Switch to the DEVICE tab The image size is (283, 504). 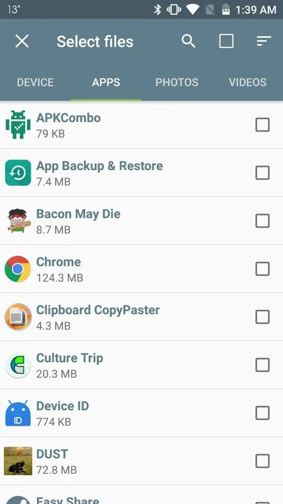[x=35, y=83]
